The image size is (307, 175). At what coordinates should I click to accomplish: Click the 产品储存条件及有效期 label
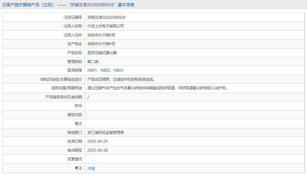(64, 97)
